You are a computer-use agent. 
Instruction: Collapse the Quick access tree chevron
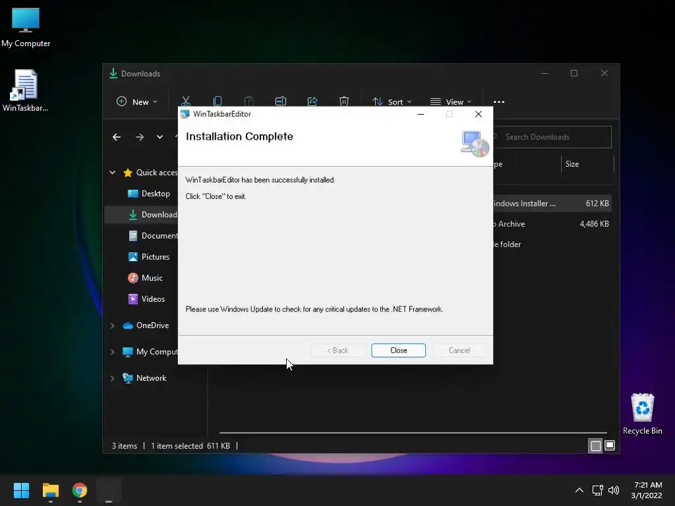coord(112,173)
